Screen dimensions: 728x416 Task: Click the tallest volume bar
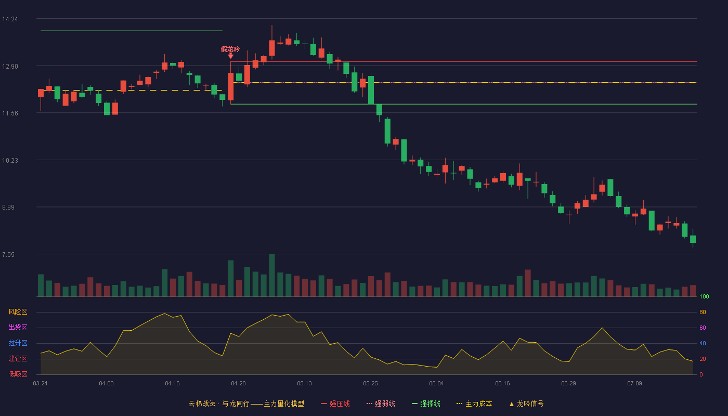272,275
